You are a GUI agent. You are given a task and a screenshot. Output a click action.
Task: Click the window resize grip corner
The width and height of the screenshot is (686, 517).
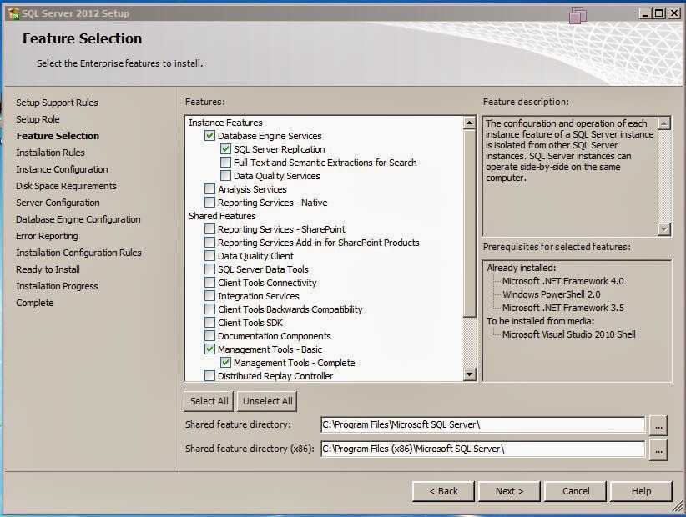click(x=678, y=507)
